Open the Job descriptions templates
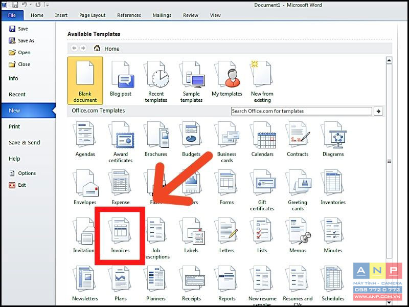 coord(156,238)
